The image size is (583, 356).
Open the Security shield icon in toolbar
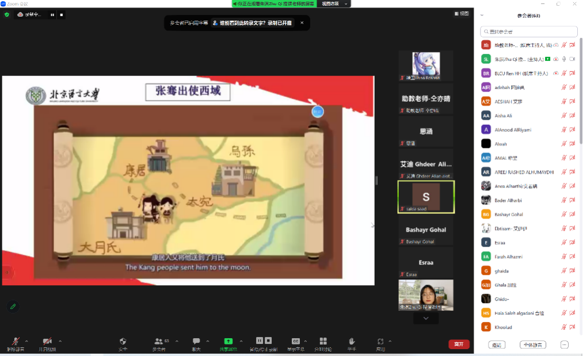tap(123, 342)
